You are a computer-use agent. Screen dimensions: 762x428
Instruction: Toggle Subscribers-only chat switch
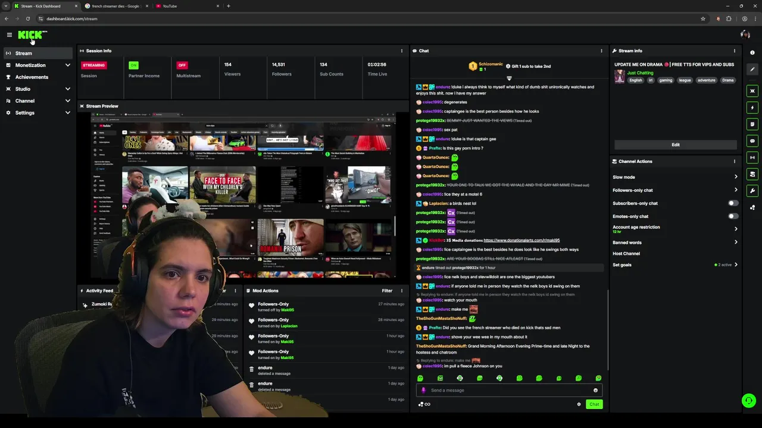(x=733, y=203)
